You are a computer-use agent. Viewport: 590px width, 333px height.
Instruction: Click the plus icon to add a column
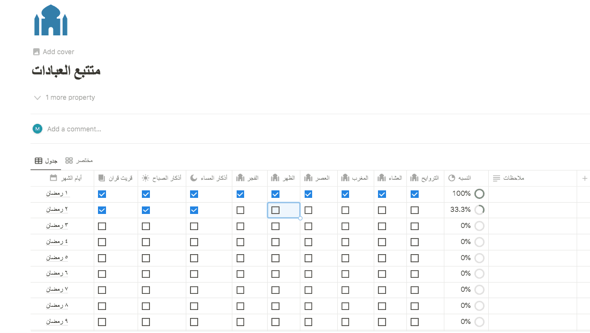(585, 178)
